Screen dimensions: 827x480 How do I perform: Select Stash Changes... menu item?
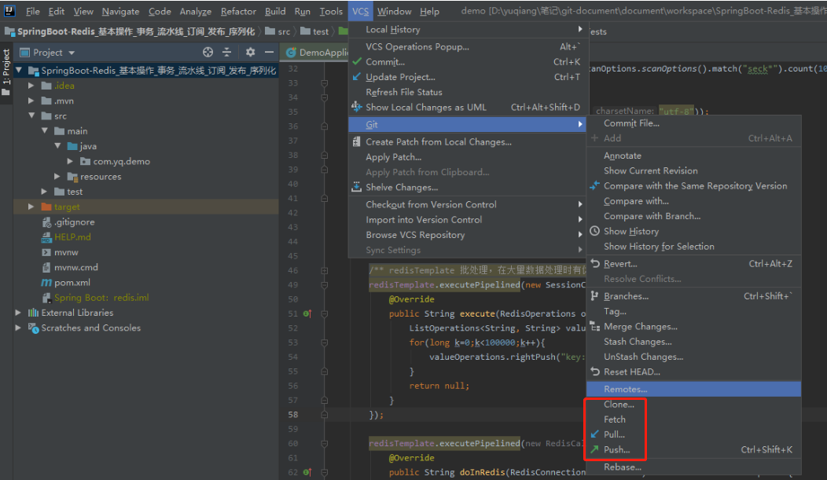693,342
